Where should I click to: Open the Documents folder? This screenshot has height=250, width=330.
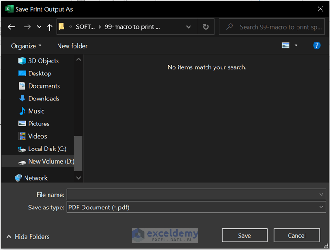point(44,86)
